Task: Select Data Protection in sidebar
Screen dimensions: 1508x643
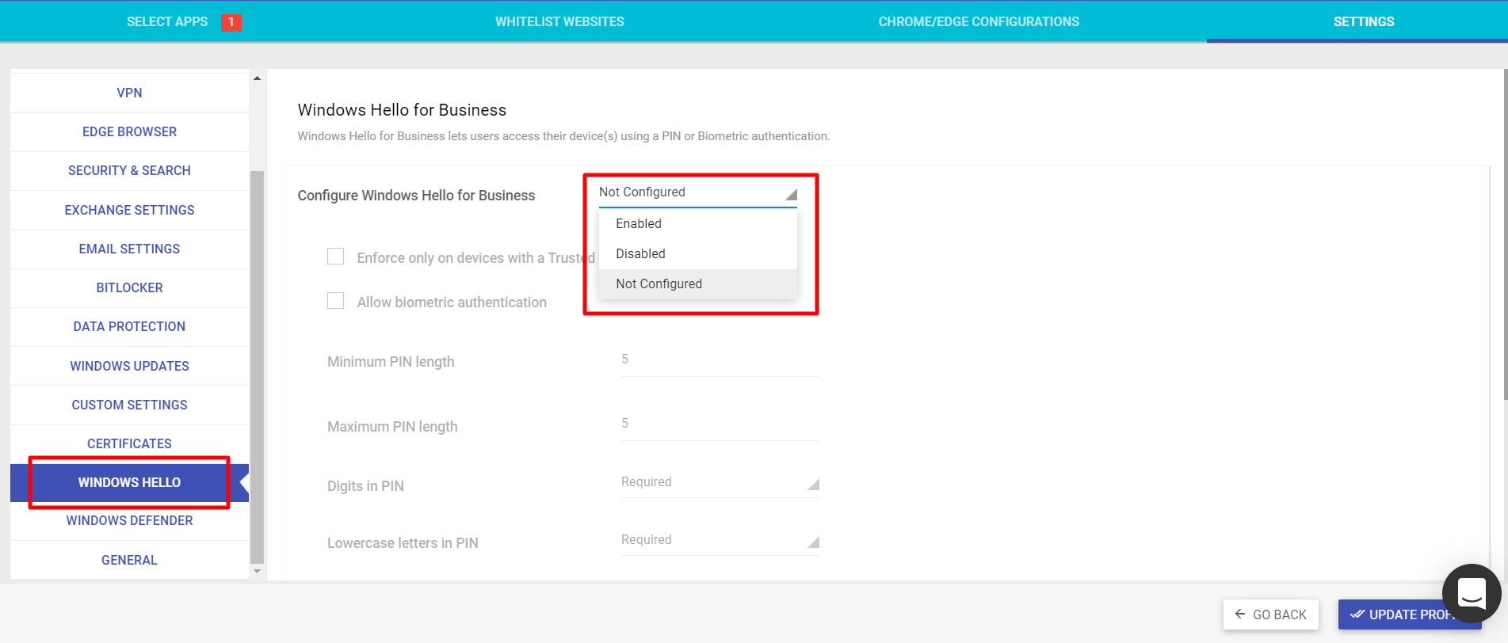Action: [129, 326]
